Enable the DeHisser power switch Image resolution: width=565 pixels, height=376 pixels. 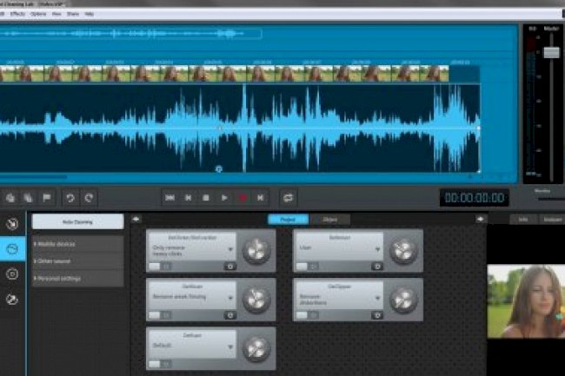point(160,314)
